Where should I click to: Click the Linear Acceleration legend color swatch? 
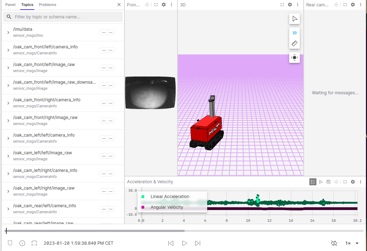tap(143, 197)
